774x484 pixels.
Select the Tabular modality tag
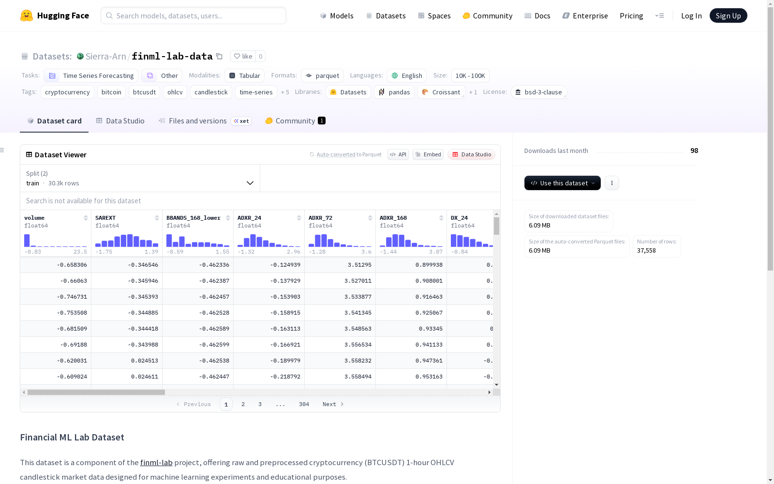point(244,76)
